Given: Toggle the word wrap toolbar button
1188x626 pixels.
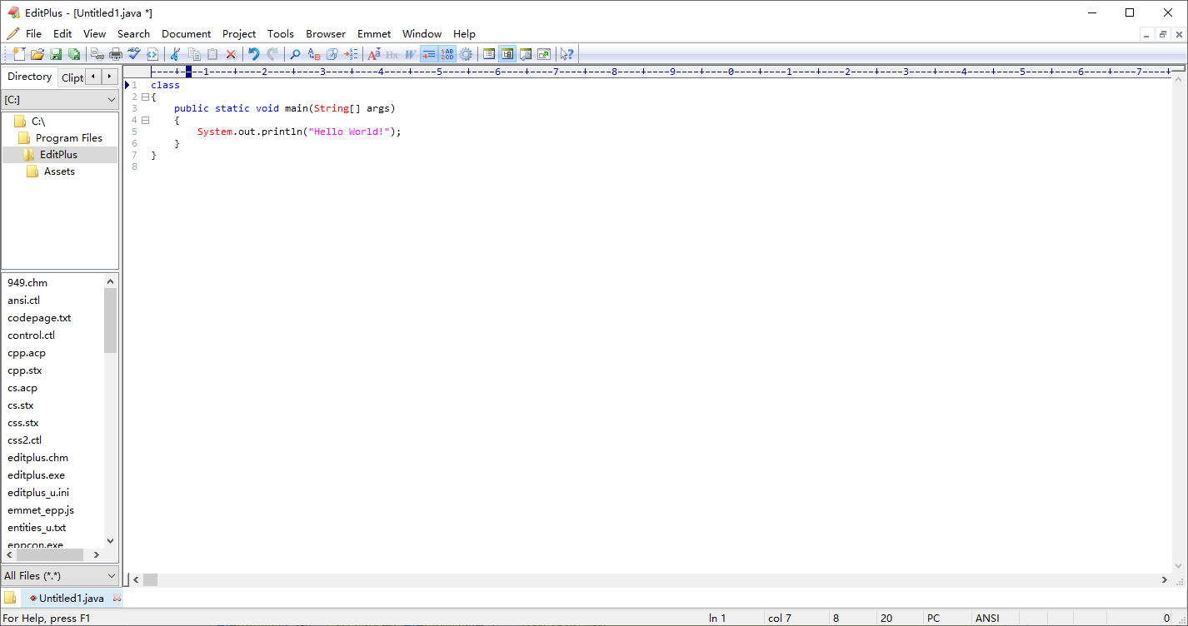Looking at the screenshot, I should [x=428, y=54].
